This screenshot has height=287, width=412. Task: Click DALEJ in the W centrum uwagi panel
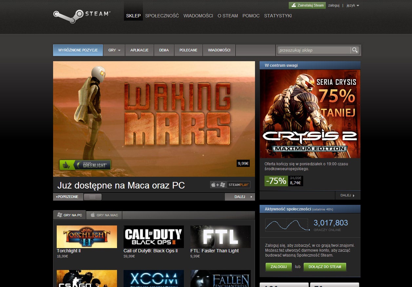click(348, 195)
